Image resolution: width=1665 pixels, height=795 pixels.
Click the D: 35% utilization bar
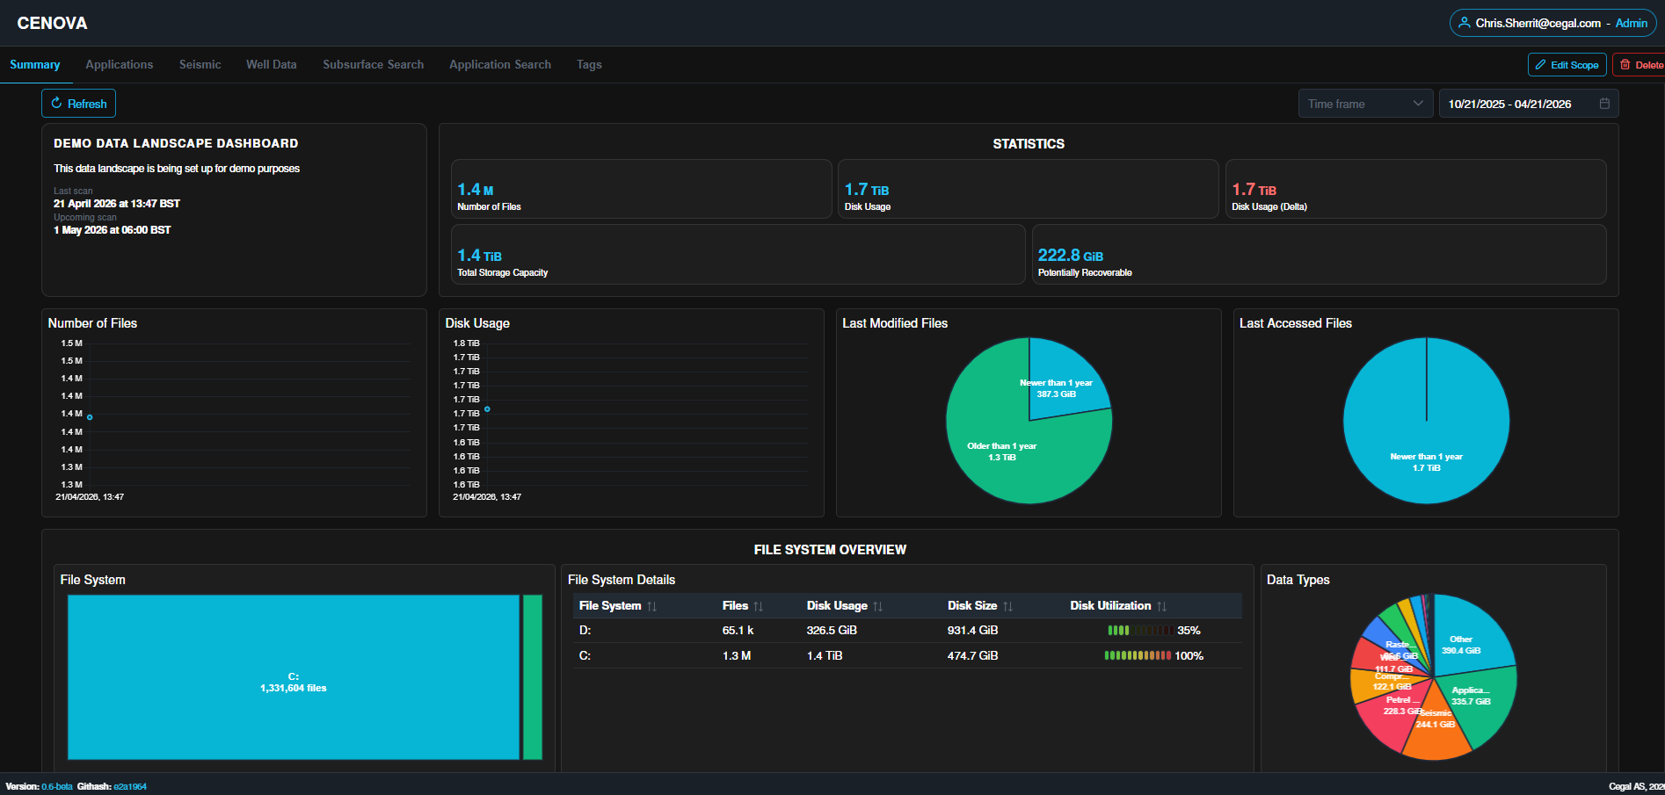coord(1139,631)
